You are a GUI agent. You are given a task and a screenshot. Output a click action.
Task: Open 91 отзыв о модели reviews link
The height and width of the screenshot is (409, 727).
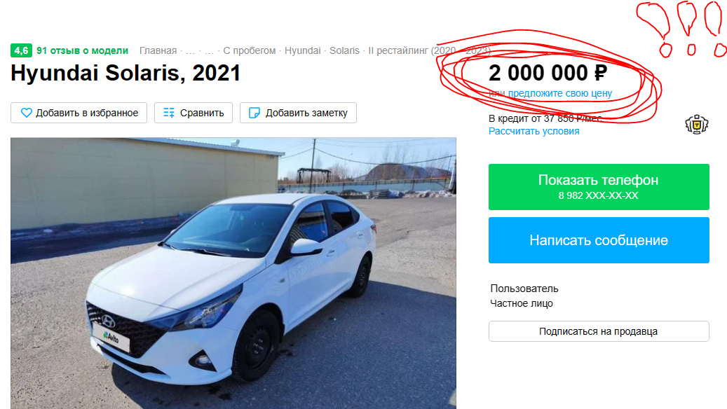[x=82, y=50]
